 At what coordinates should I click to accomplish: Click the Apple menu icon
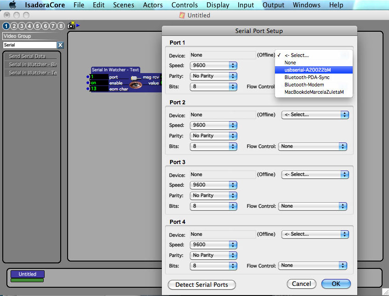click(12, 5)
